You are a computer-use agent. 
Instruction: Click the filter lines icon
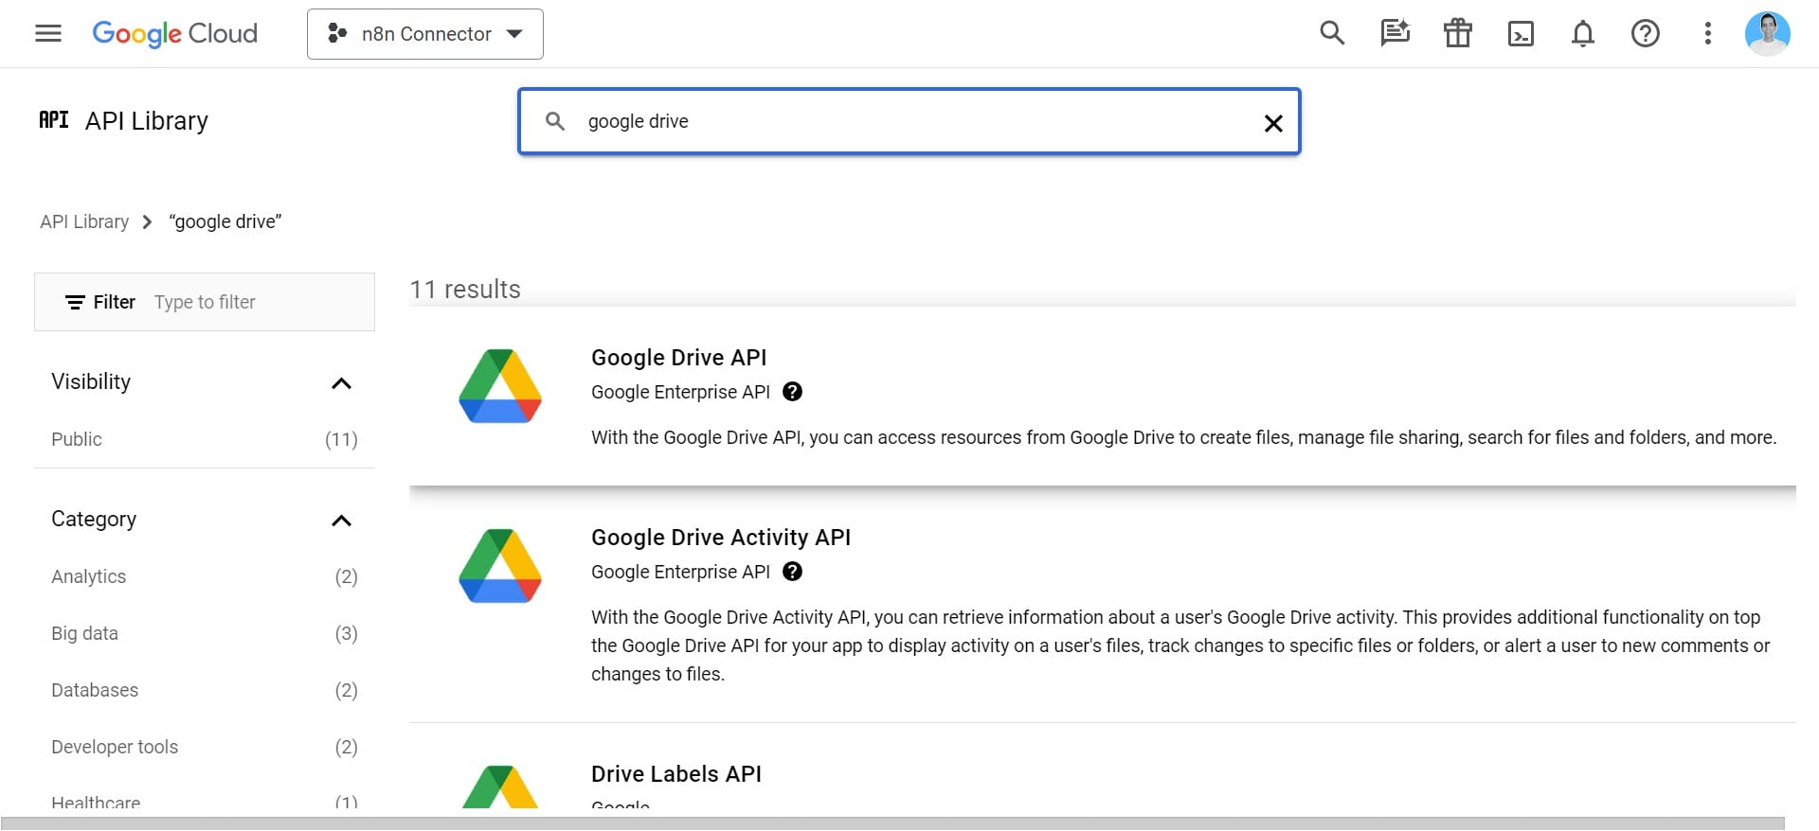point(75,302)
